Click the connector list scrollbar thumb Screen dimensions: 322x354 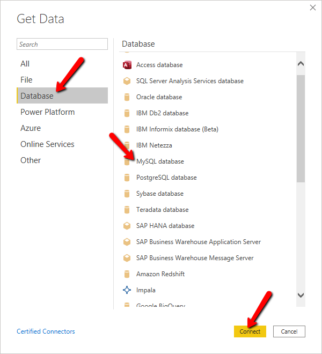[301, 129]
